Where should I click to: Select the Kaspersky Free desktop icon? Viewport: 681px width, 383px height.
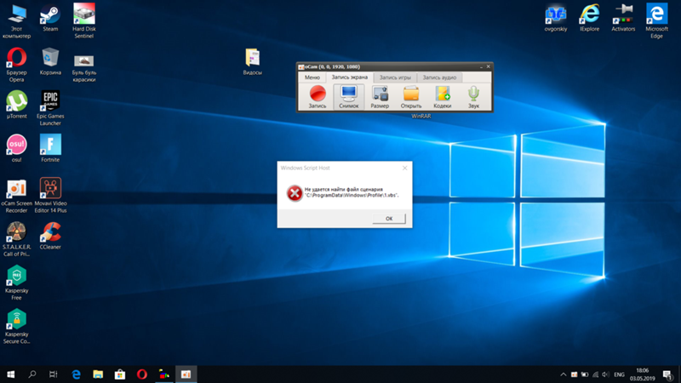tap(16, 283)
